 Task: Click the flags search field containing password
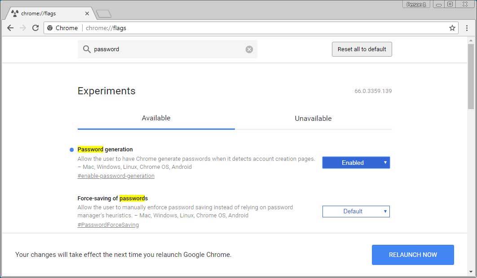click(168, 49)
